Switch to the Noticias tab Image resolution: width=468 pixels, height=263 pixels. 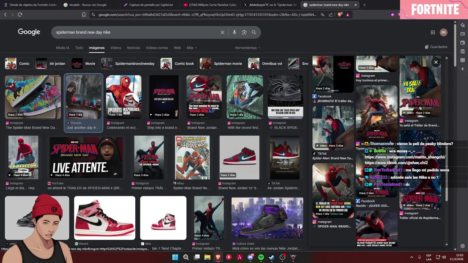(x=133, y=48)
